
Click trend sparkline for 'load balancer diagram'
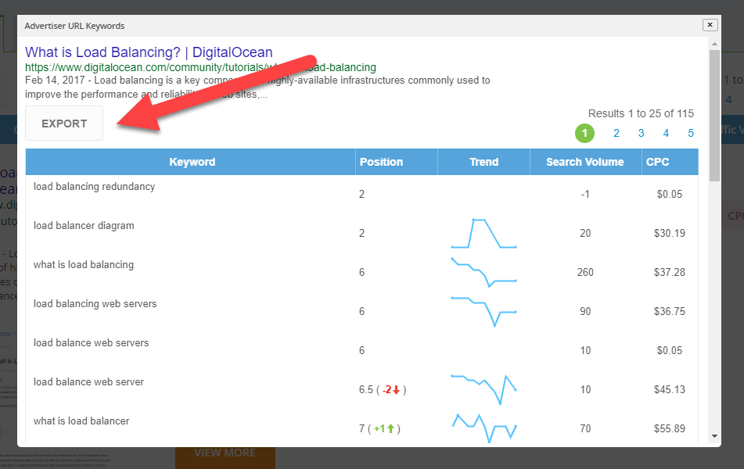point(483,233)
